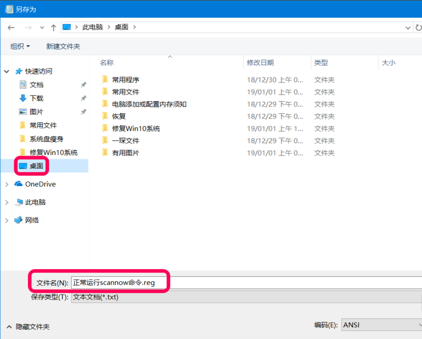Go back with the left arrow button
The width and height of the screenshot is (422, 339).
[x=11, y=28]
